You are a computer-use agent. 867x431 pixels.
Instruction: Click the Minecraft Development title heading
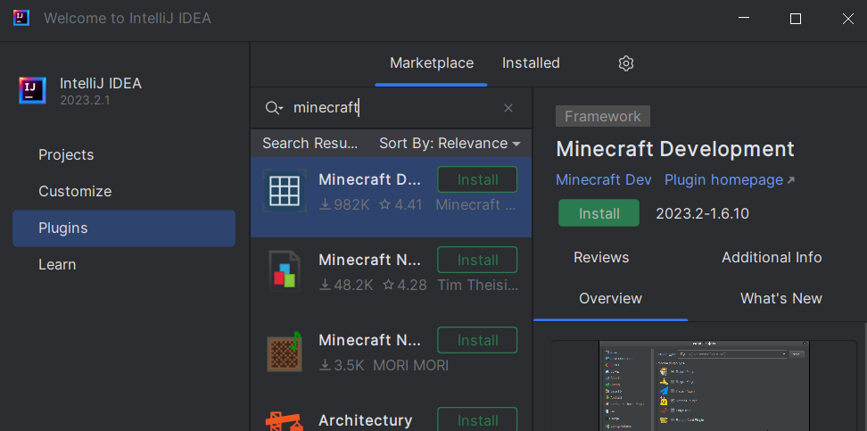click(675, 149)
